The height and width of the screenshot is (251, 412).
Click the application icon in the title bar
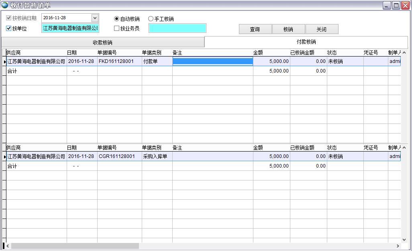click(x=6, y=5)
